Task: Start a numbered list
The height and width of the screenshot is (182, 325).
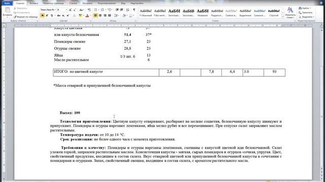Action: pyautogui.click(x=102, y=10)
